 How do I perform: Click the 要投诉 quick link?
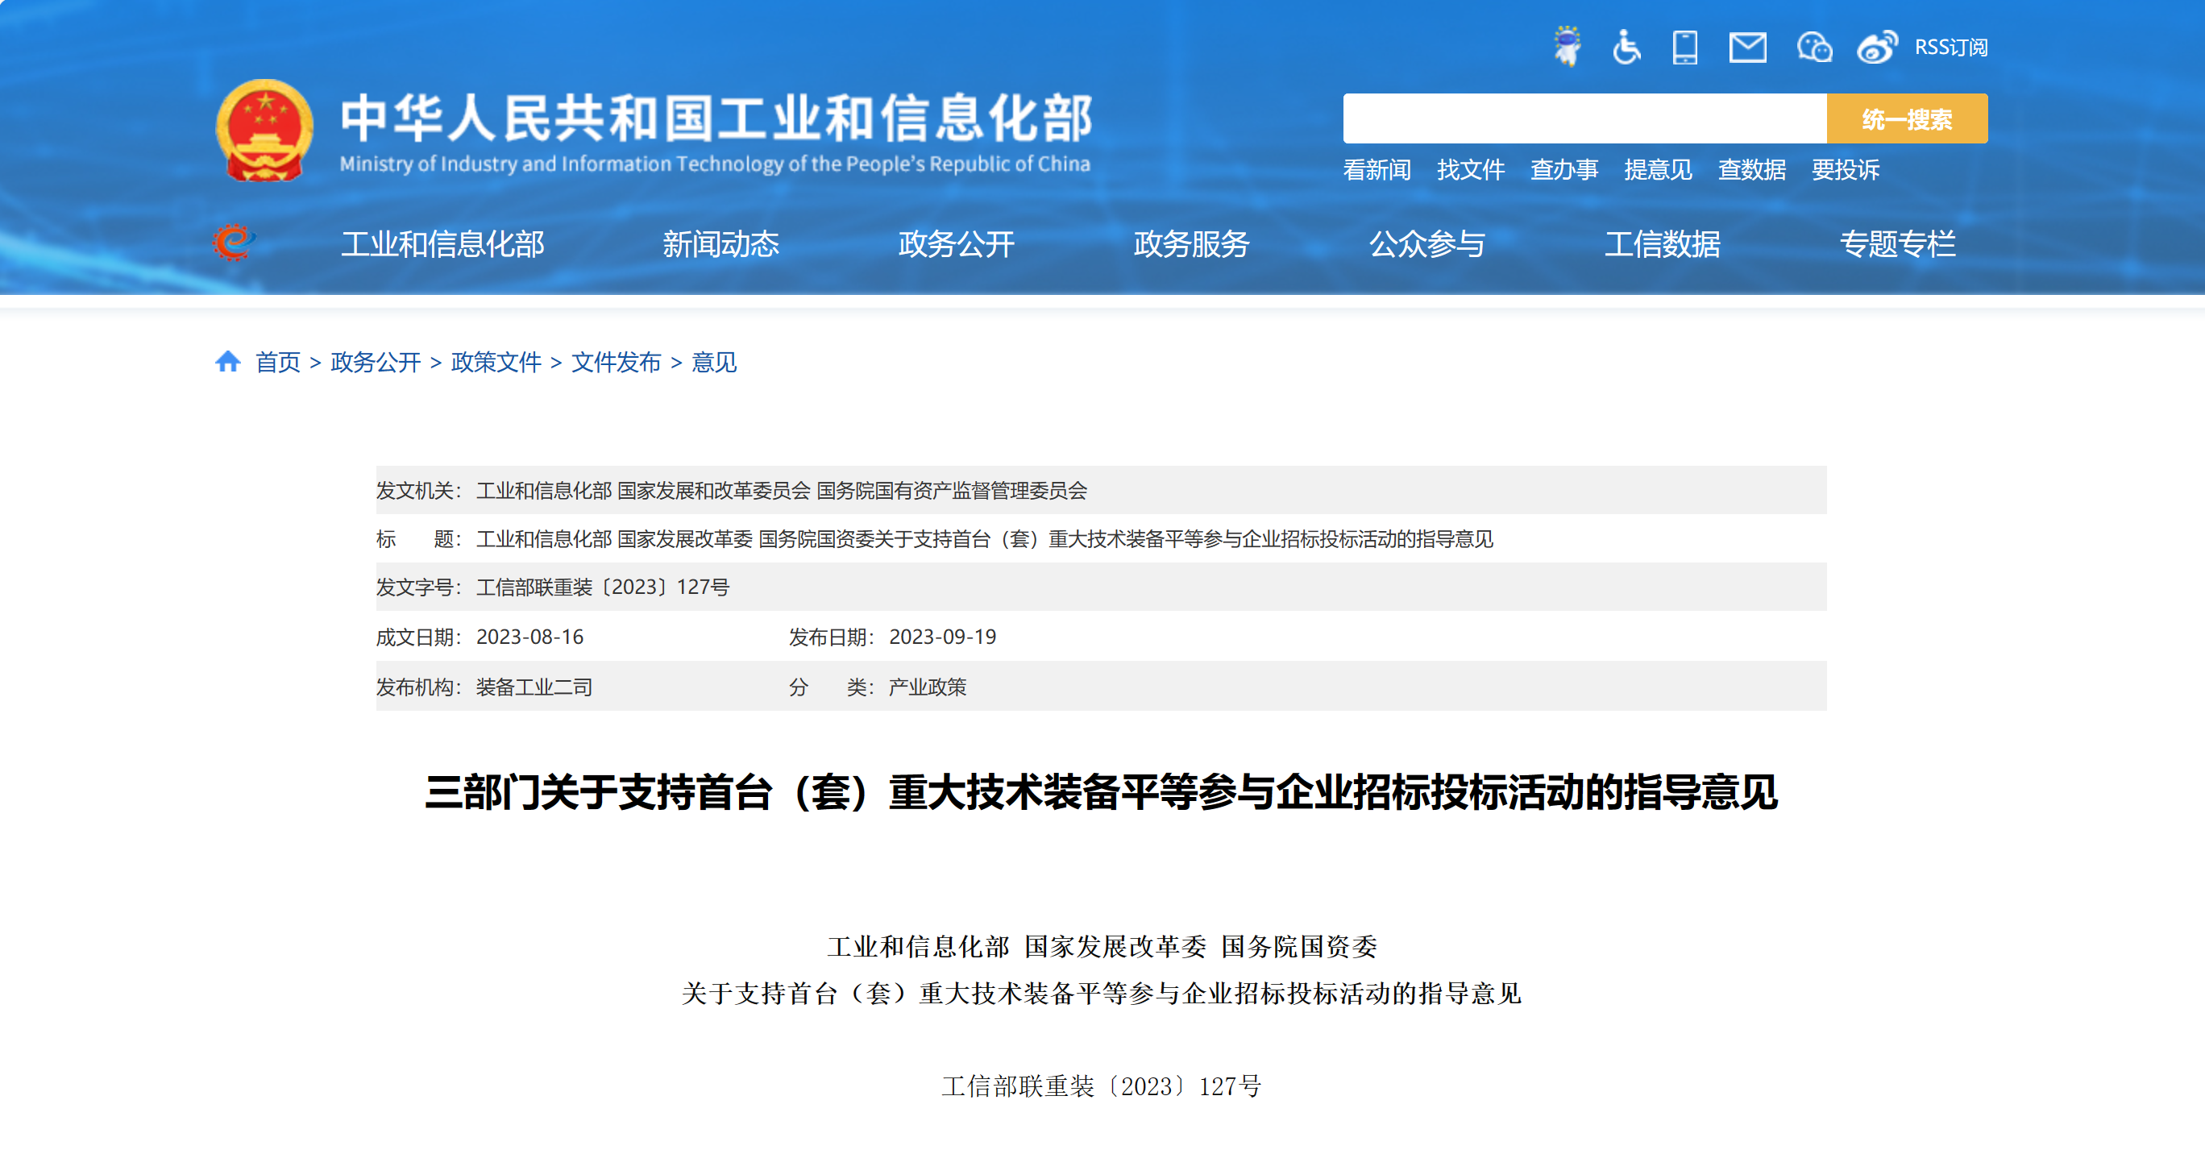coord(1846,169)
